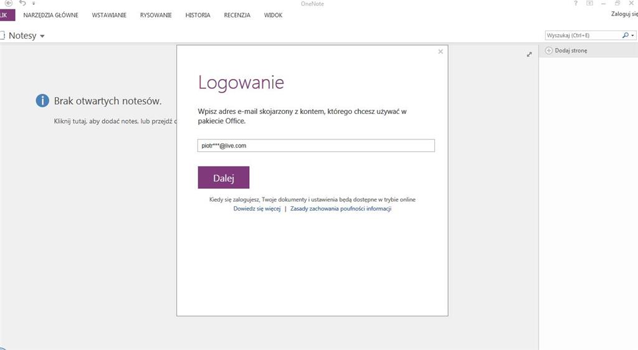Click the undo arrow icon
This screenshot has width=638, height=350.
pyautogui.click(x=22, y=3)
